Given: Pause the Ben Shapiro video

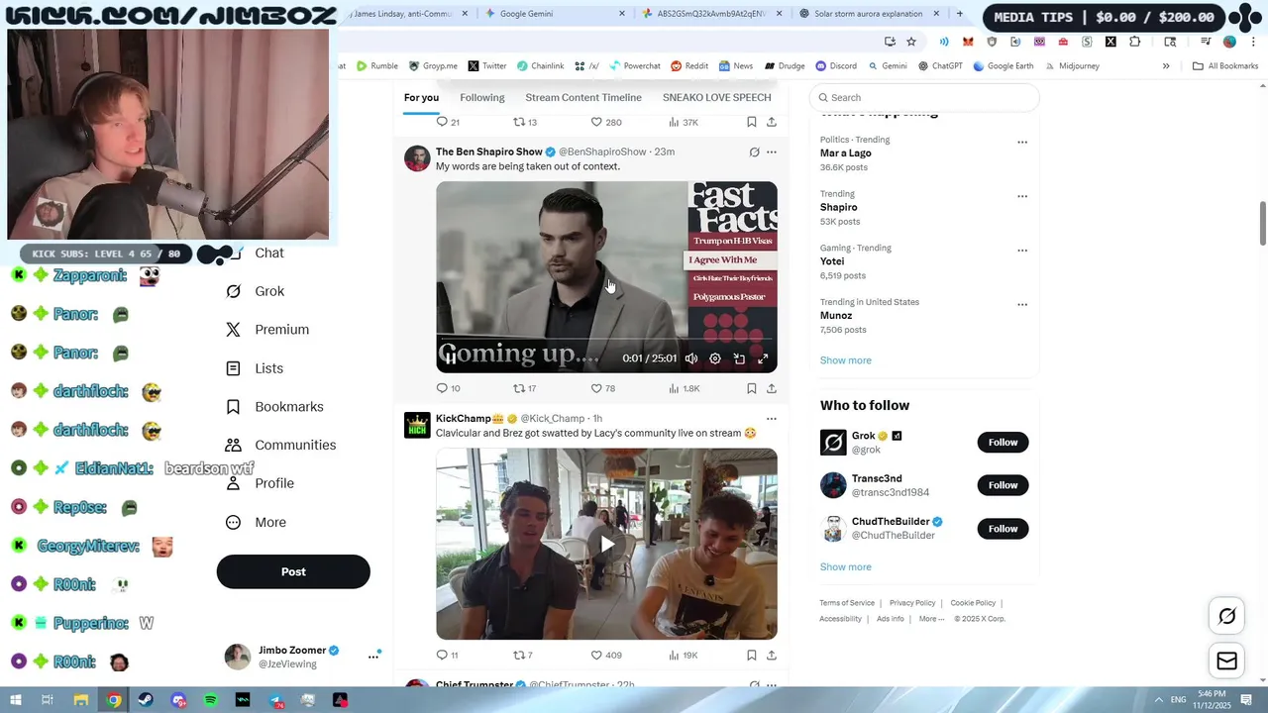Looking at the screenshot, I should pos(451,358).
